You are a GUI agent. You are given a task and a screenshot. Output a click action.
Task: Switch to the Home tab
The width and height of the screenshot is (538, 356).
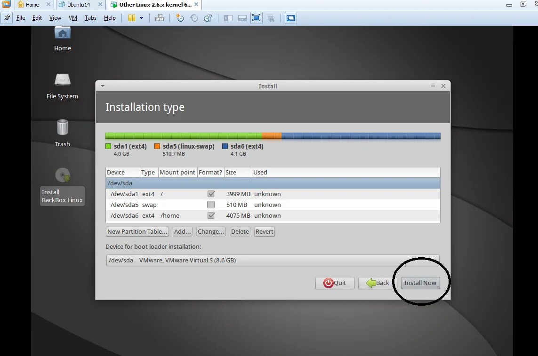click(x=32, y=4)
